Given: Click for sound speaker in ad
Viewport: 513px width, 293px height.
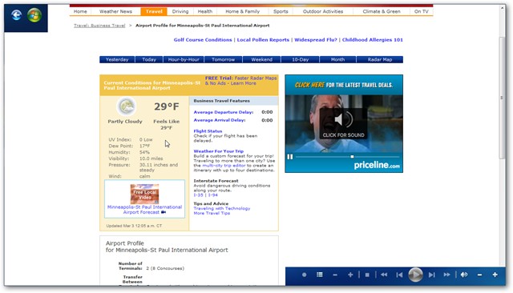Looking at the screenshot, I should [343, 123].
